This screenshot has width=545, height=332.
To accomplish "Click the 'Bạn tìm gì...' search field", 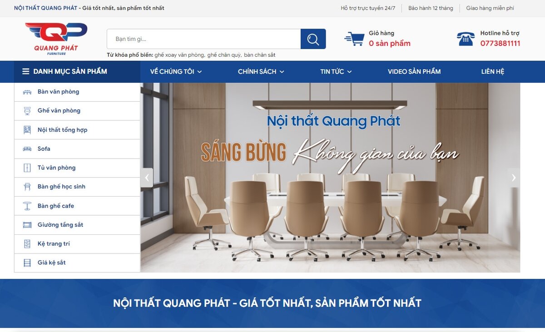I will [204, 39].
